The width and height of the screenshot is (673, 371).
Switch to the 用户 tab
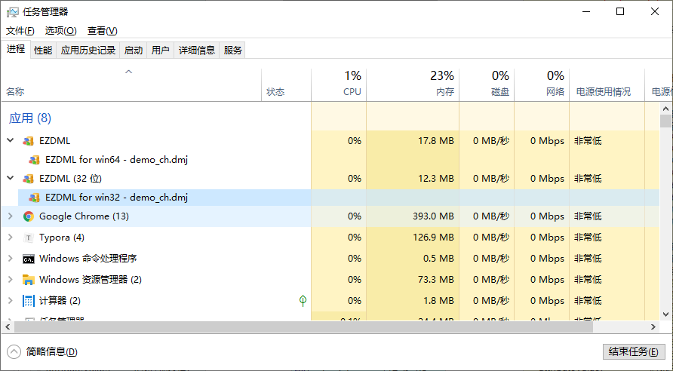coord(160,51)
